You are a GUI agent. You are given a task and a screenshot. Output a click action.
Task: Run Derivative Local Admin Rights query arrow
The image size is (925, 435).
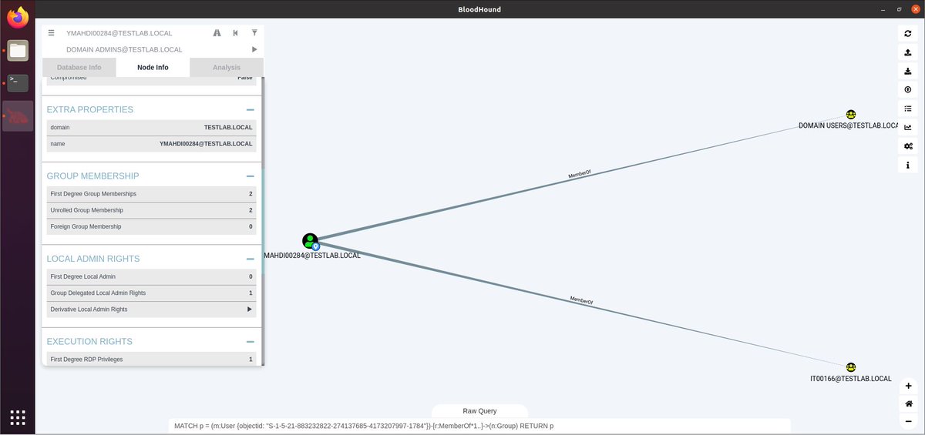tap(249, 310)
